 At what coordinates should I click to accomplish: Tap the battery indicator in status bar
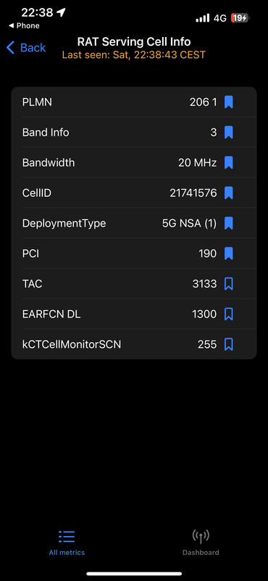240,17
